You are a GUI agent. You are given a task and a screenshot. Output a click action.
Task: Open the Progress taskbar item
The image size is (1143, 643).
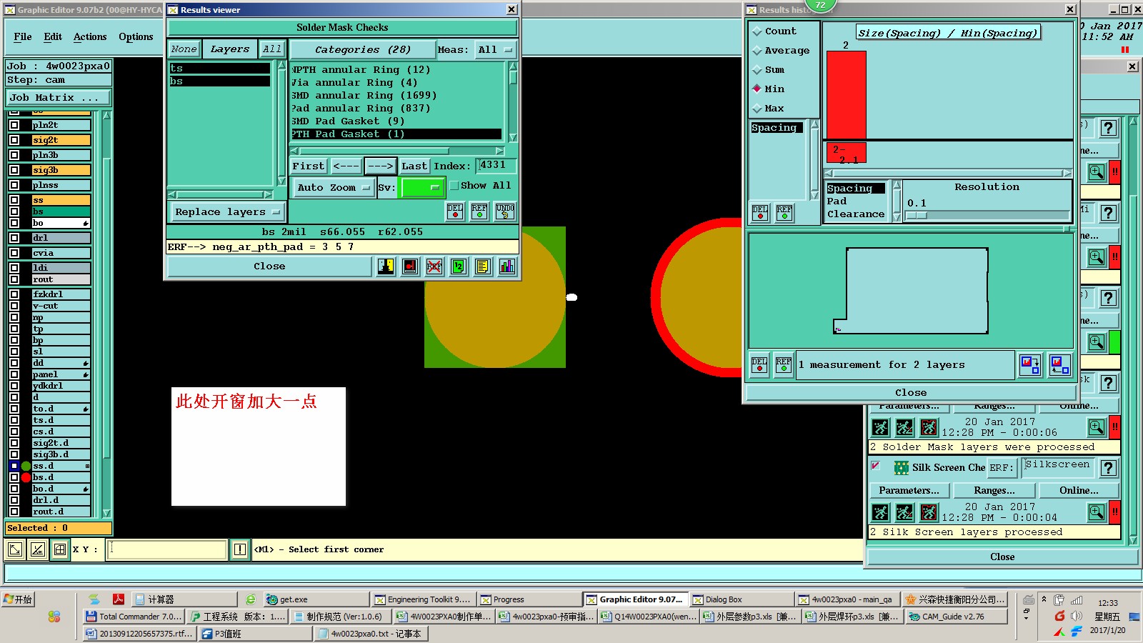coord(529,599)
